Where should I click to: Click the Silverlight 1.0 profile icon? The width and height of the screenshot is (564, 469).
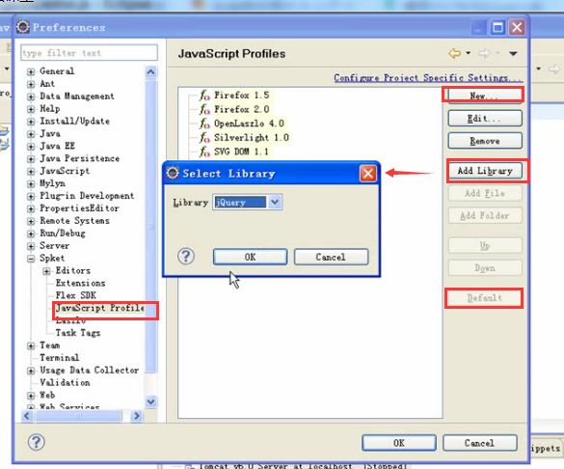[x=204, y=138]
